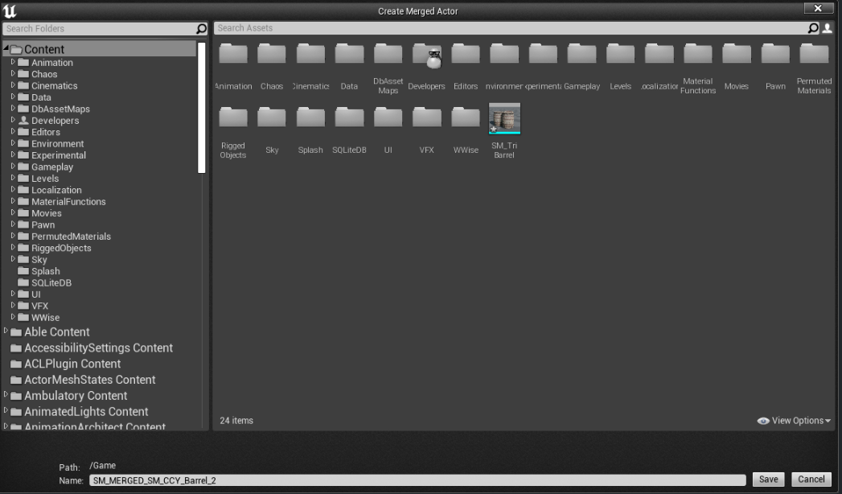Select the Levels folder in tree
Image resolution: width=842 pixels, height=494 pixels.
click(45, 179)
